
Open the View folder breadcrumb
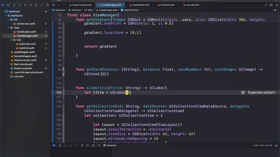point(88,10)
